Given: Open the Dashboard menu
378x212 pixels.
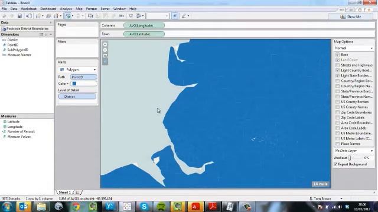Looking at the screenshot, I should (x=48, y=9).
